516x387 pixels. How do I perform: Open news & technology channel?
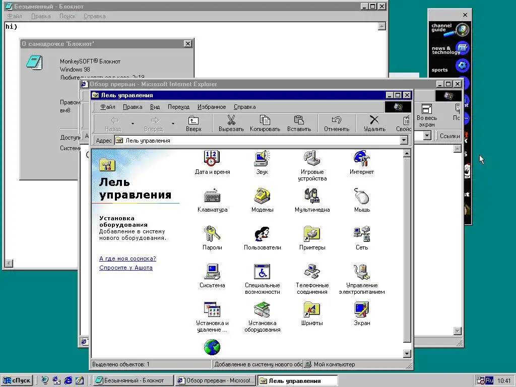[x=449, y=49]
